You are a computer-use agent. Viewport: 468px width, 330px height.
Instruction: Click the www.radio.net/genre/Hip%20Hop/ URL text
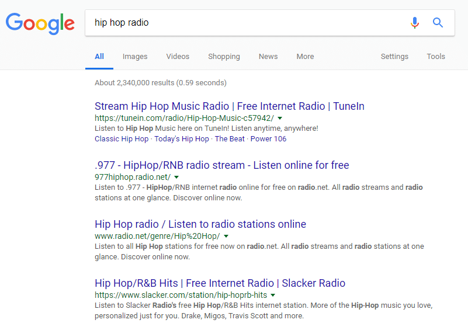click(x=157, y=236)
